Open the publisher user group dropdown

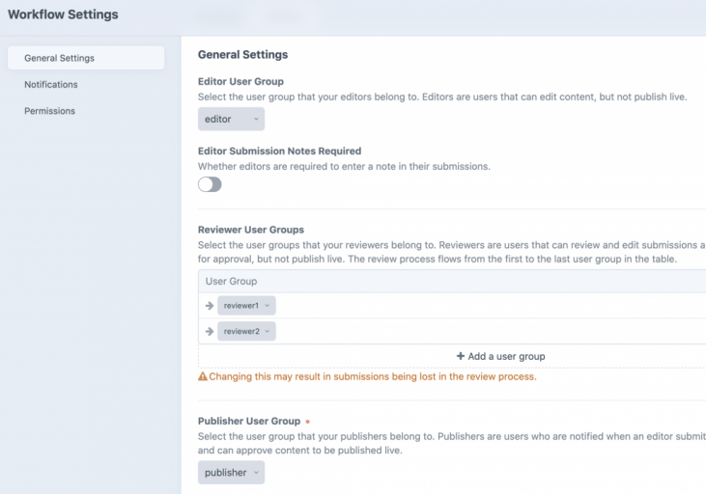(x=231, y=473)
